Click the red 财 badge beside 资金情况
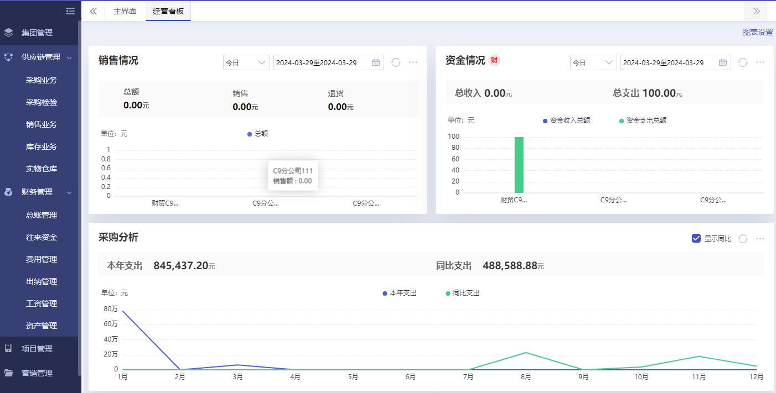This screenshot has height=393, width=776. coord(494,60)
